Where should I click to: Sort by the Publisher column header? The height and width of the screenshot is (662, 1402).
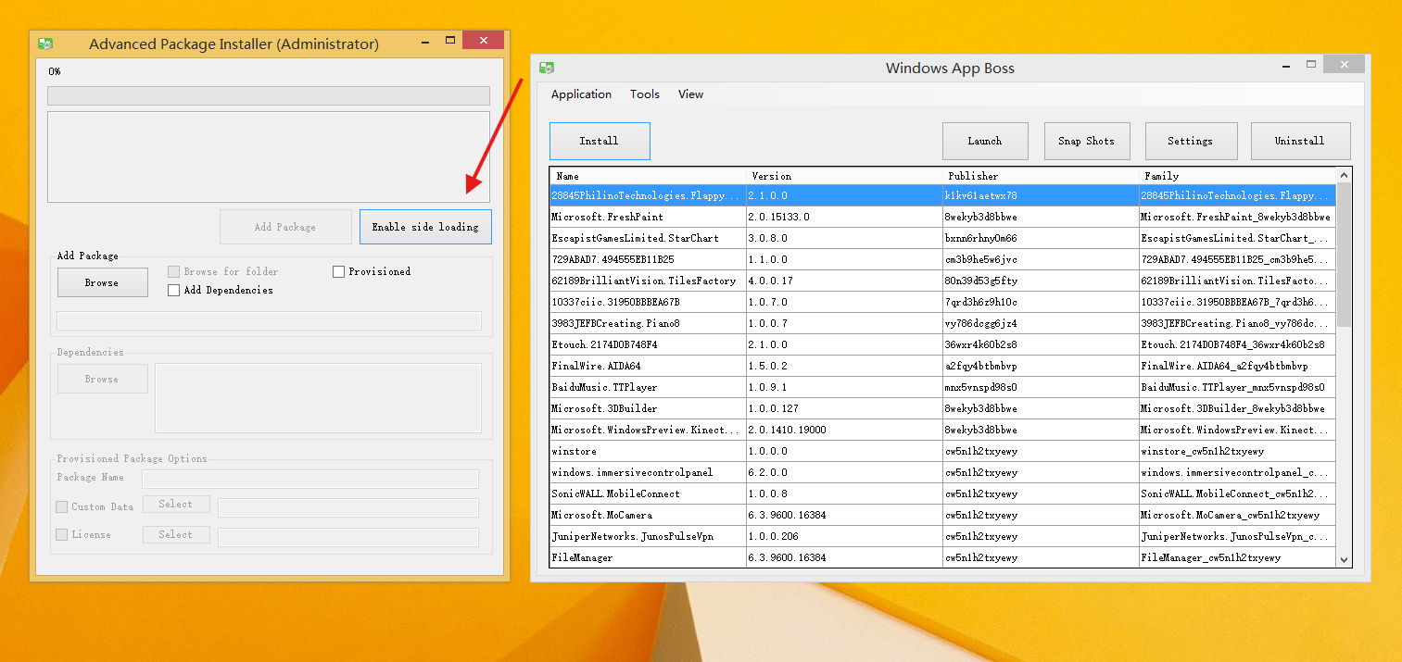[x=1041, y=176]
